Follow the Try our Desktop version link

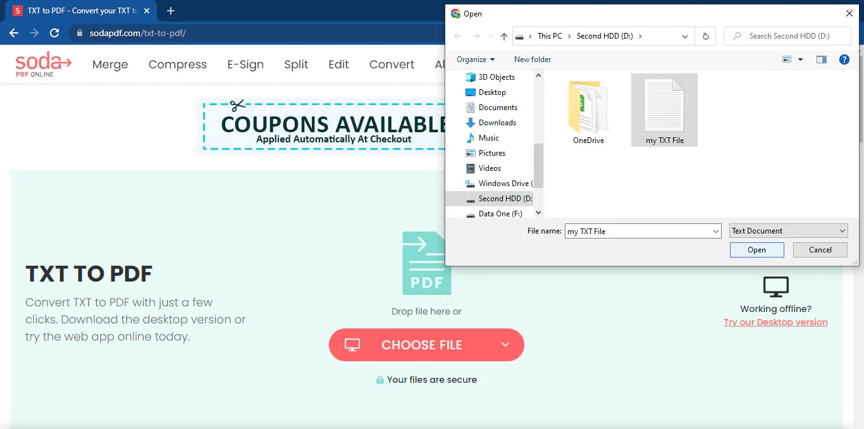click(775, 322)
